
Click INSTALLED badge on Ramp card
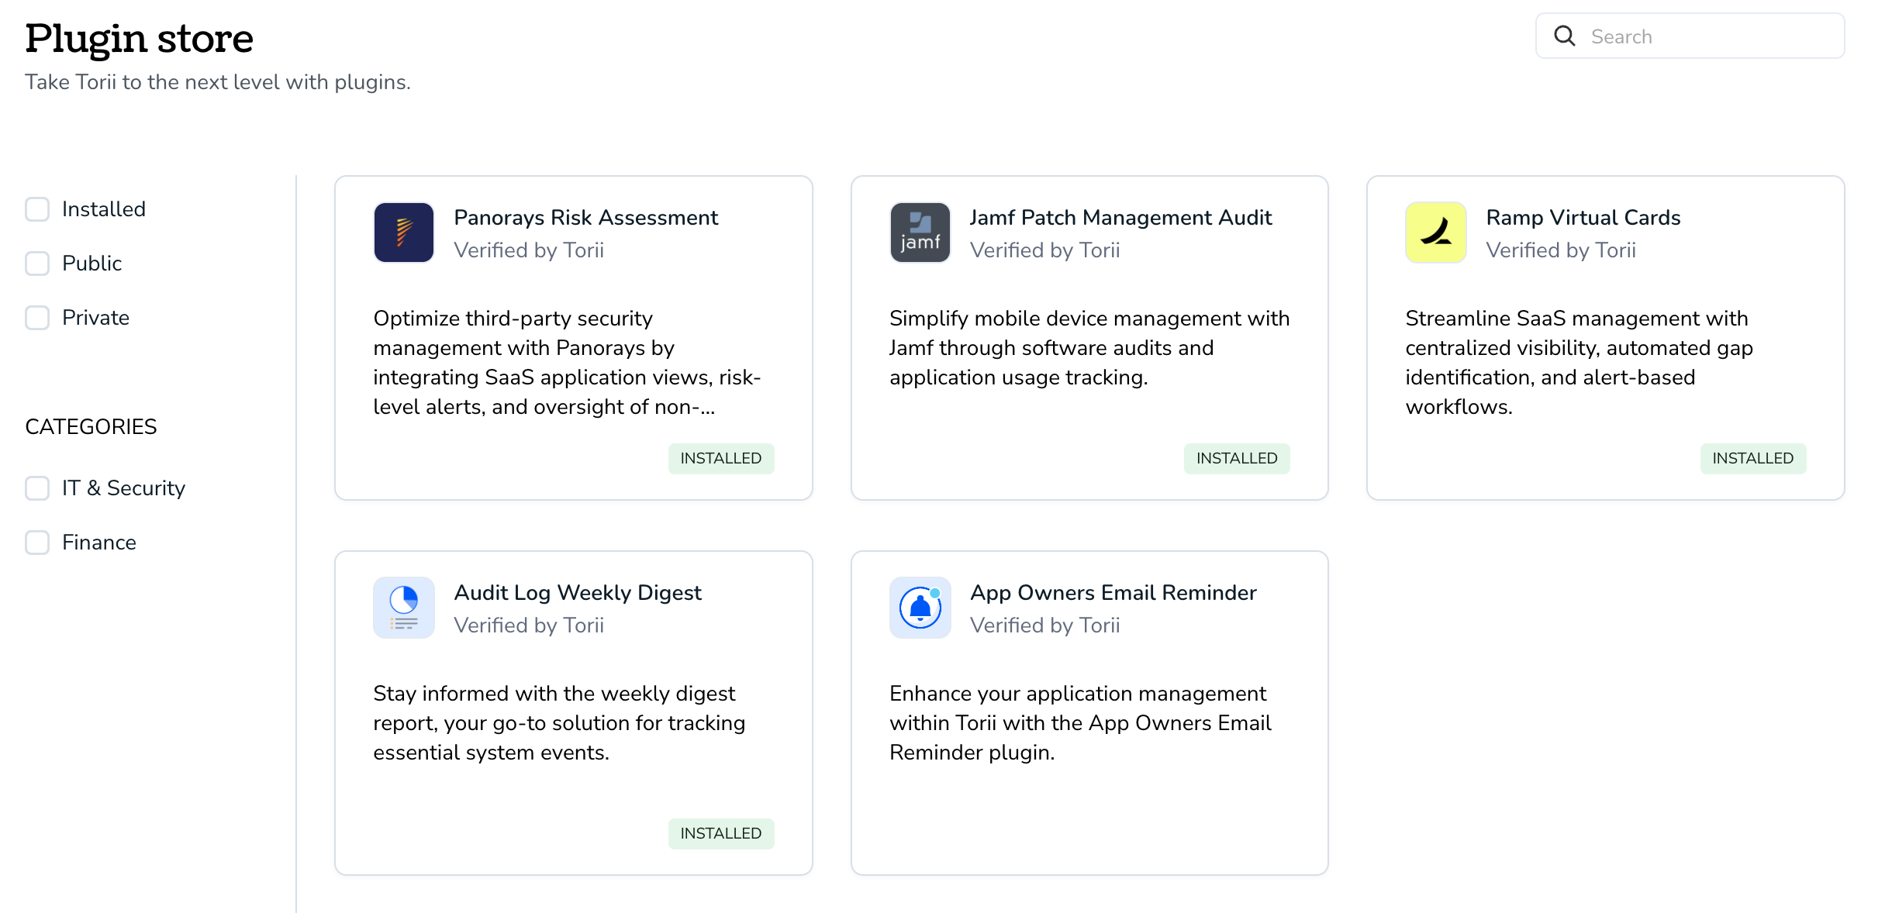[1753, 458]
